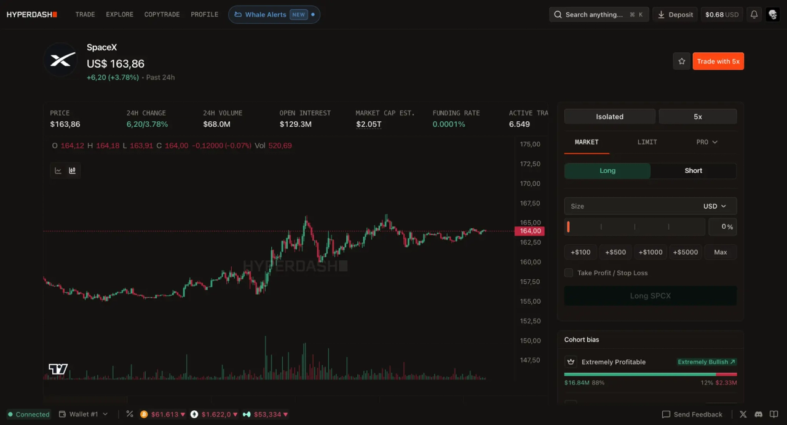
Task: Click the Long SPCX button
Action: pyautogui.click(x=651, y=296)
